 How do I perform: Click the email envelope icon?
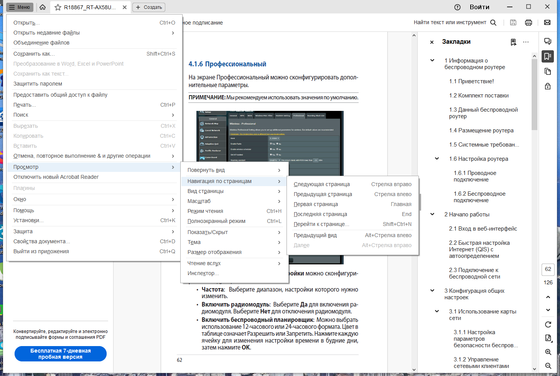[547, 23]
